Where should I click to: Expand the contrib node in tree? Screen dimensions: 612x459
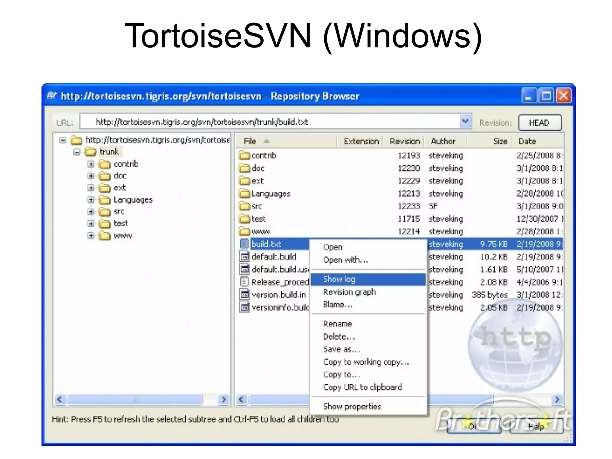(91, 164)
